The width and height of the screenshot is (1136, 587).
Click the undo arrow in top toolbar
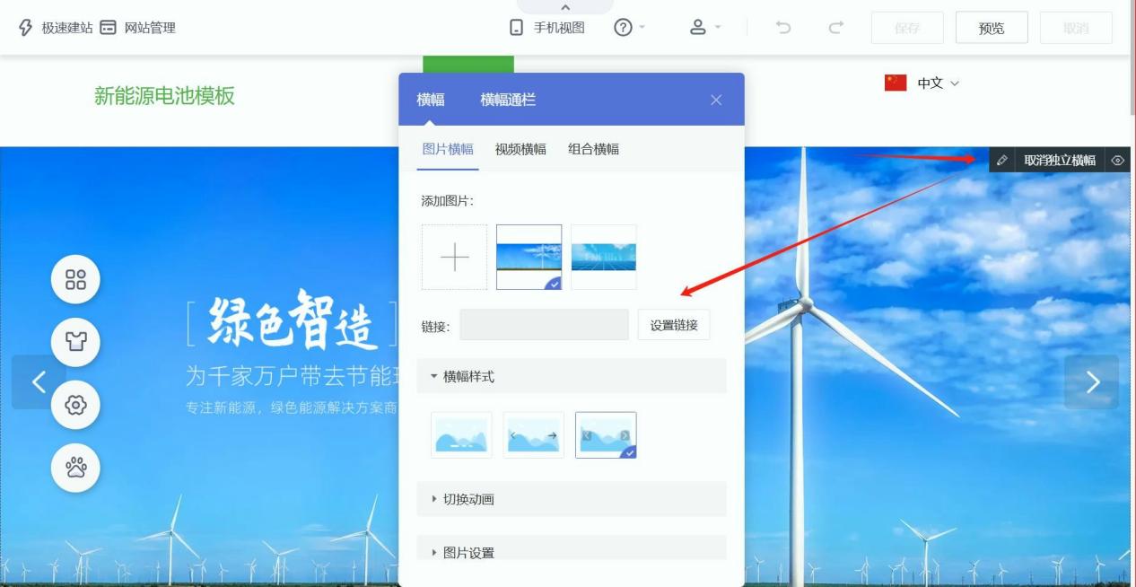(783, 28)
